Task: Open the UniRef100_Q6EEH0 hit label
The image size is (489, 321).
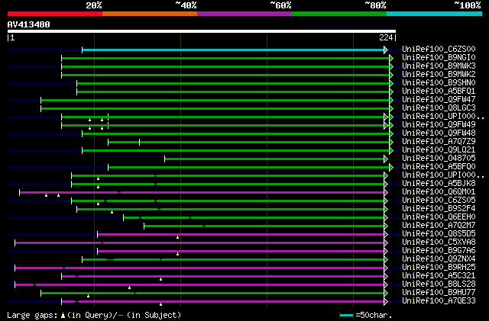Action: tap(439, 217)
